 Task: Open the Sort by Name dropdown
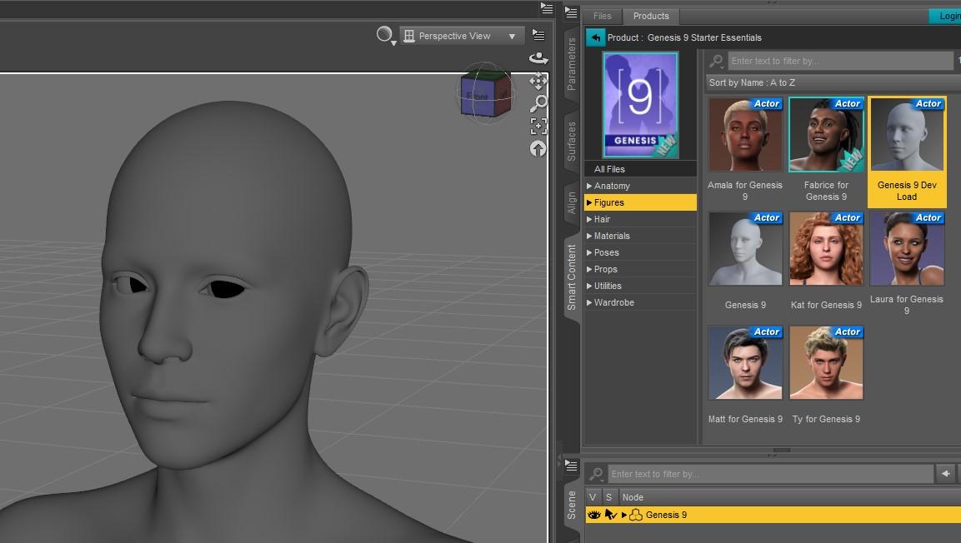point(829,82)
